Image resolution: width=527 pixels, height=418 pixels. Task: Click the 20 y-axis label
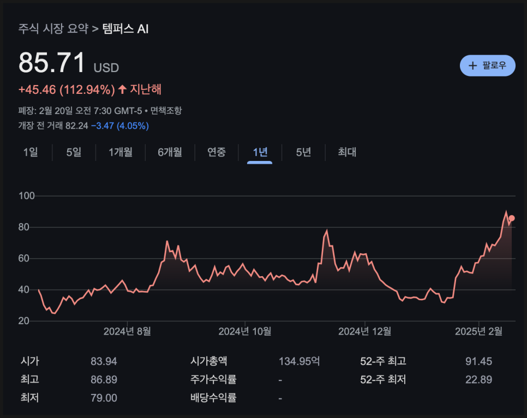coord(23,321)
